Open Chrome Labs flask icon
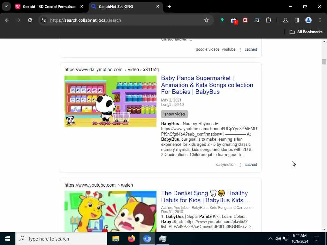Screen dimensions: 327x245 click(x=285, y=20)
